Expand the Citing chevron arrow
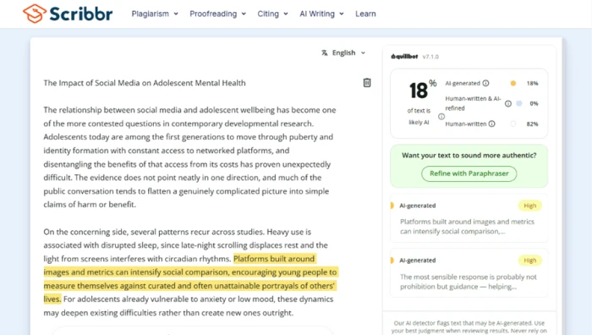Image resolution: width=592 pixels, height=335 pixels. point(286,14)
